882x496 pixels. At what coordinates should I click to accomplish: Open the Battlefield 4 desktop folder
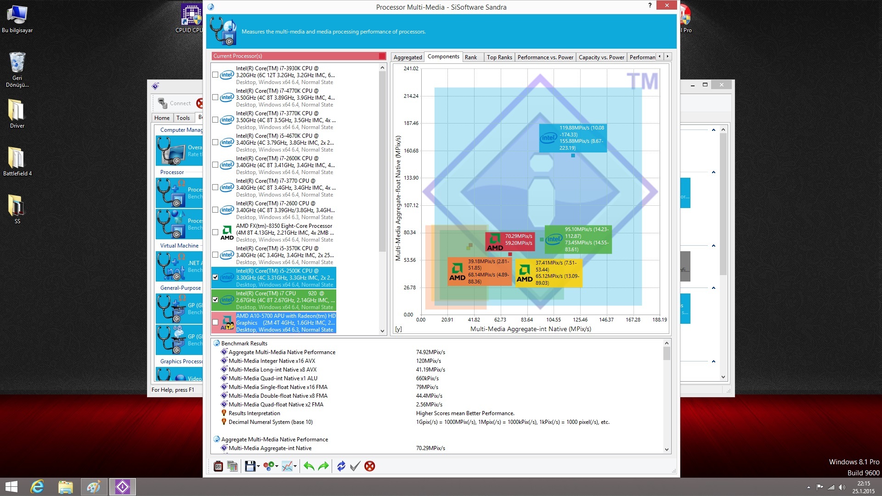17,161
